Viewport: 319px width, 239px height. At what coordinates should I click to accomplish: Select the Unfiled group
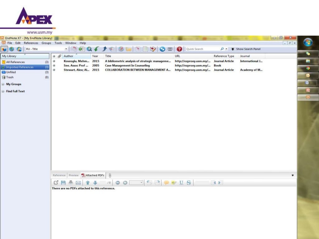(25, 72)
